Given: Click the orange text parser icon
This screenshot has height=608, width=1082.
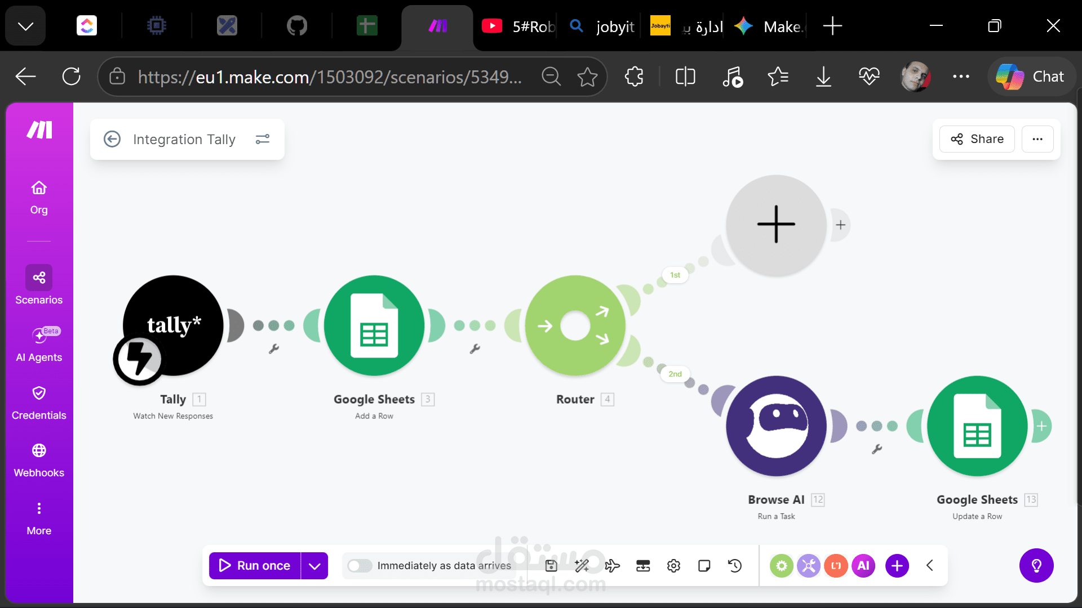Looking at the screenshot, I should pos(836,566).
